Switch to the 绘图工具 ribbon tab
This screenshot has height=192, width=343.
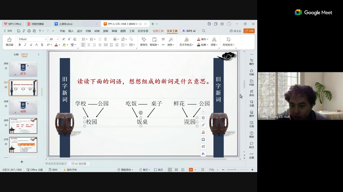(x=158, y=31)
